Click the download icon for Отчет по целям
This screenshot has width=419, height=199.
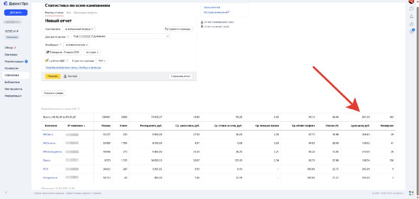click(202, 26)
